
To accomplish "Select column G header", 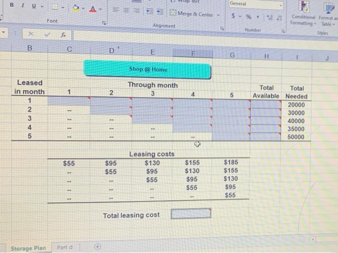I will tap(232, 55).
